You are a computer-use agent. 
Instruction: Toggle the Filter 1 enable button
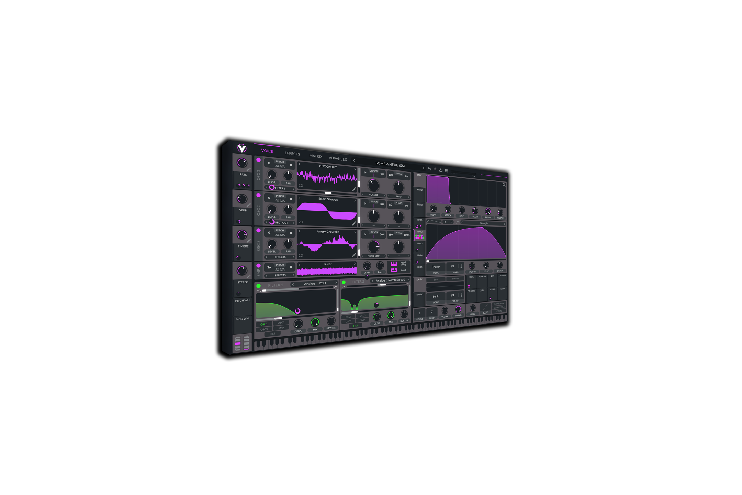pos(258,286)
